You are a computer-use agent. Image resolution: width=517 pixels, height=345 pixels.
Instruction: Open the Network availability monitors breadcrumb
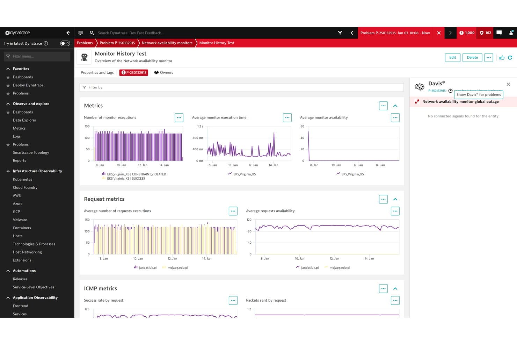(x=167, y=43)
